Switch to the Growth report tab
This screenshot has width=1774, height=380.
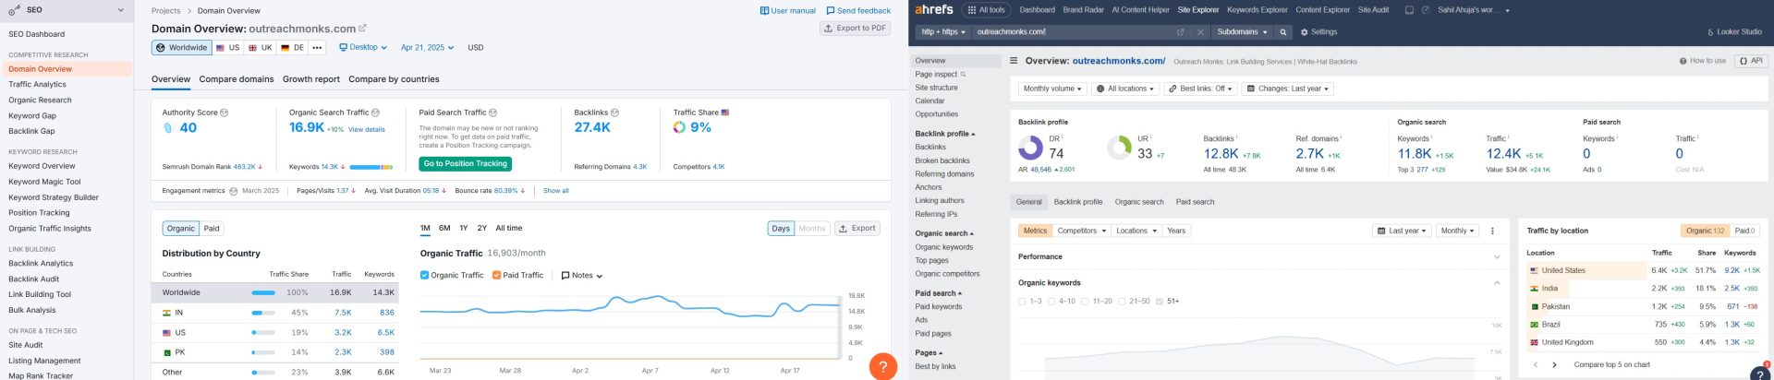tap(311, 79)
